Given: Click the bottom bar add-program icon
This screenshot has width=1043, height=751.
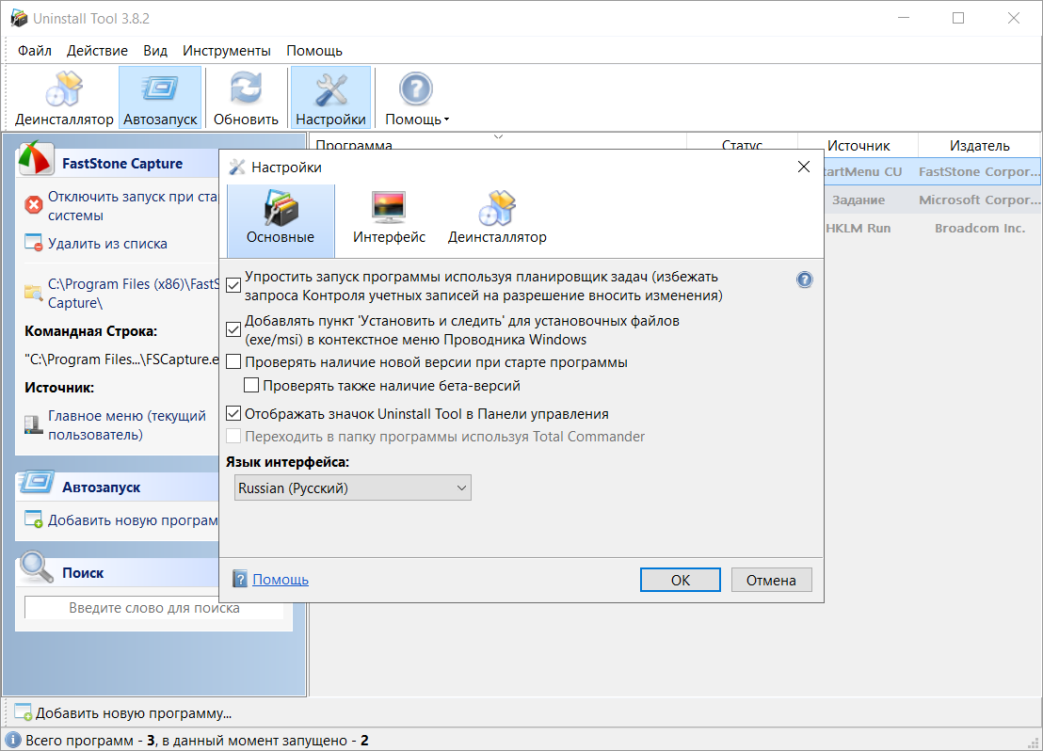Looking at the screenshot, I should 24,711.
